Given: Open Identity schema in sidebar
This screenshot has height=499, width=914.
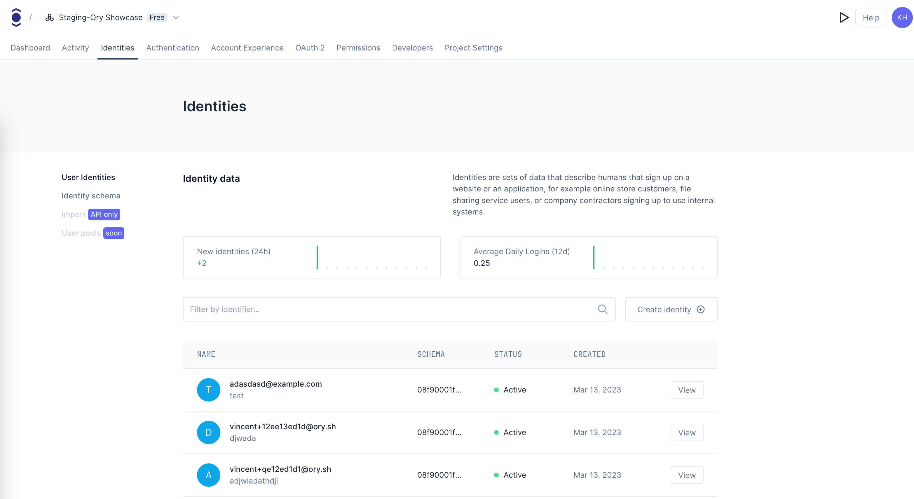Looking at the screenshot, I should (91, 196).
